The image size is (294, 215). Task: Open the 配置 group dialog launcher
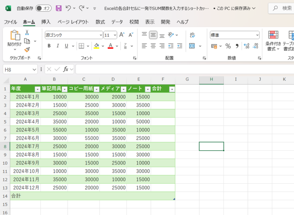(x=204, y=58)
